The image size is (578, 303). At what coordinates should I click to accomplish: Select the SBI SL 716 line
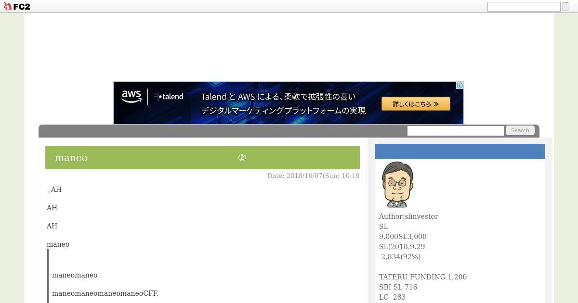(398, 287)
